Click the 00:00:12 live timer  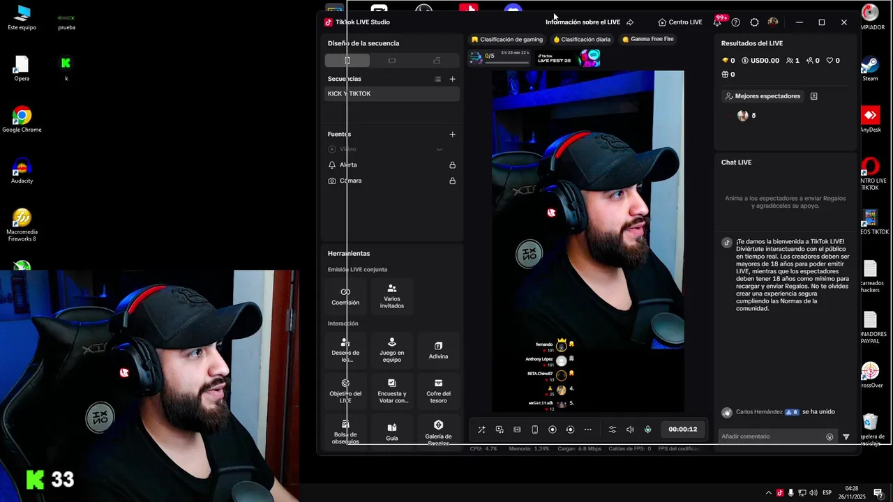click(683, 429)
